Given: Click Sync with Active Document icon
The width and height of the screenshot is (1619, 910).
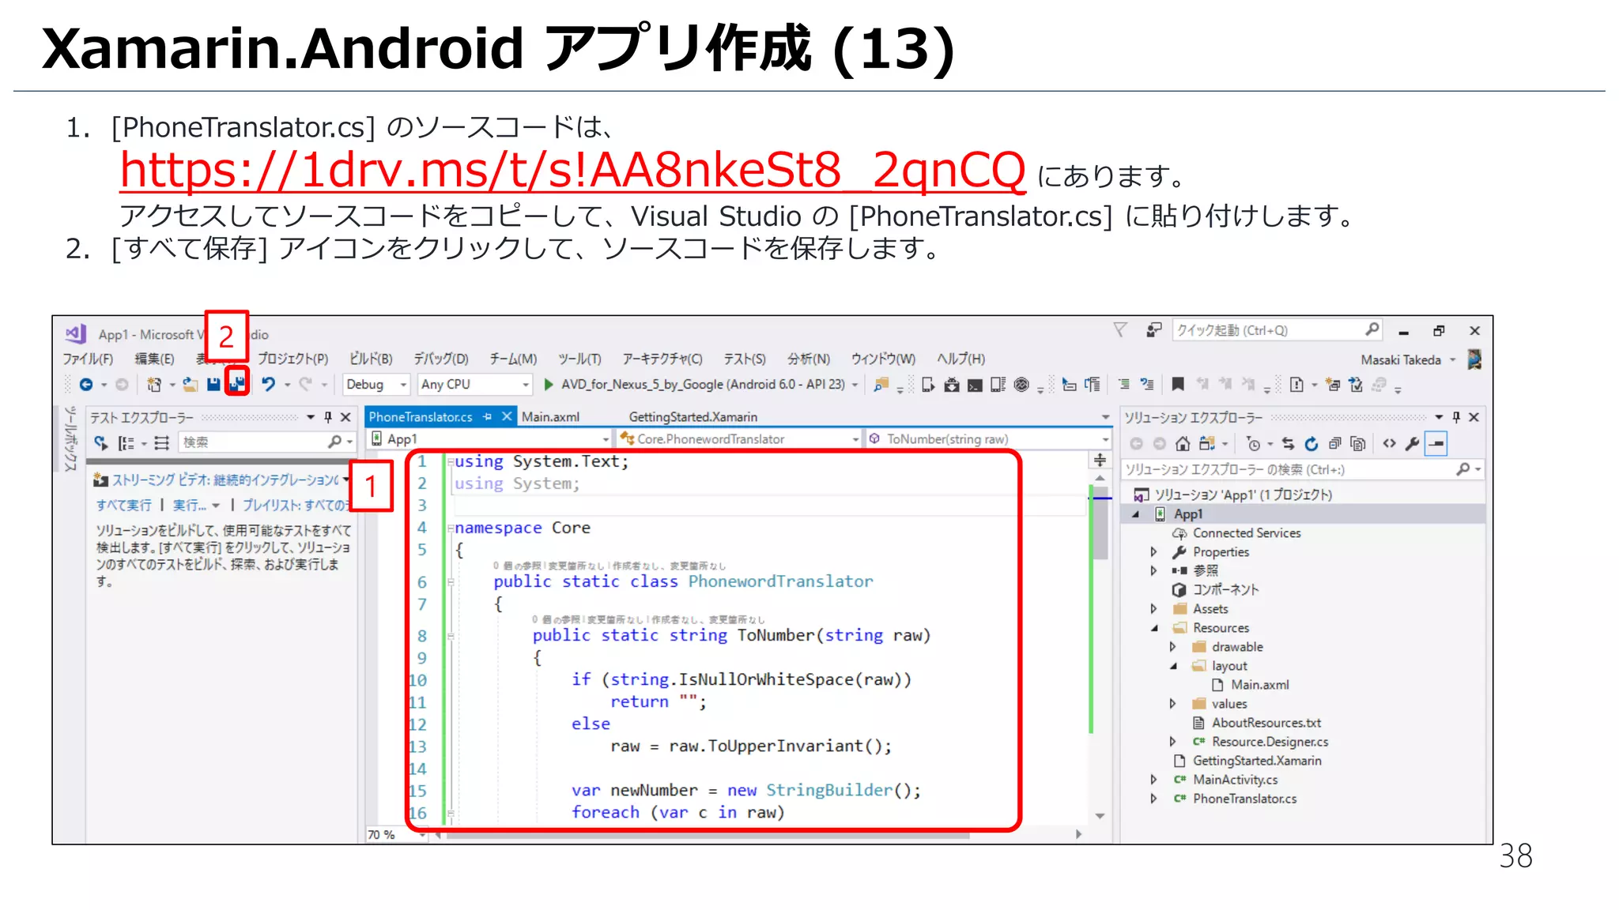Looking at the screenshot, I should (1289, 444).
